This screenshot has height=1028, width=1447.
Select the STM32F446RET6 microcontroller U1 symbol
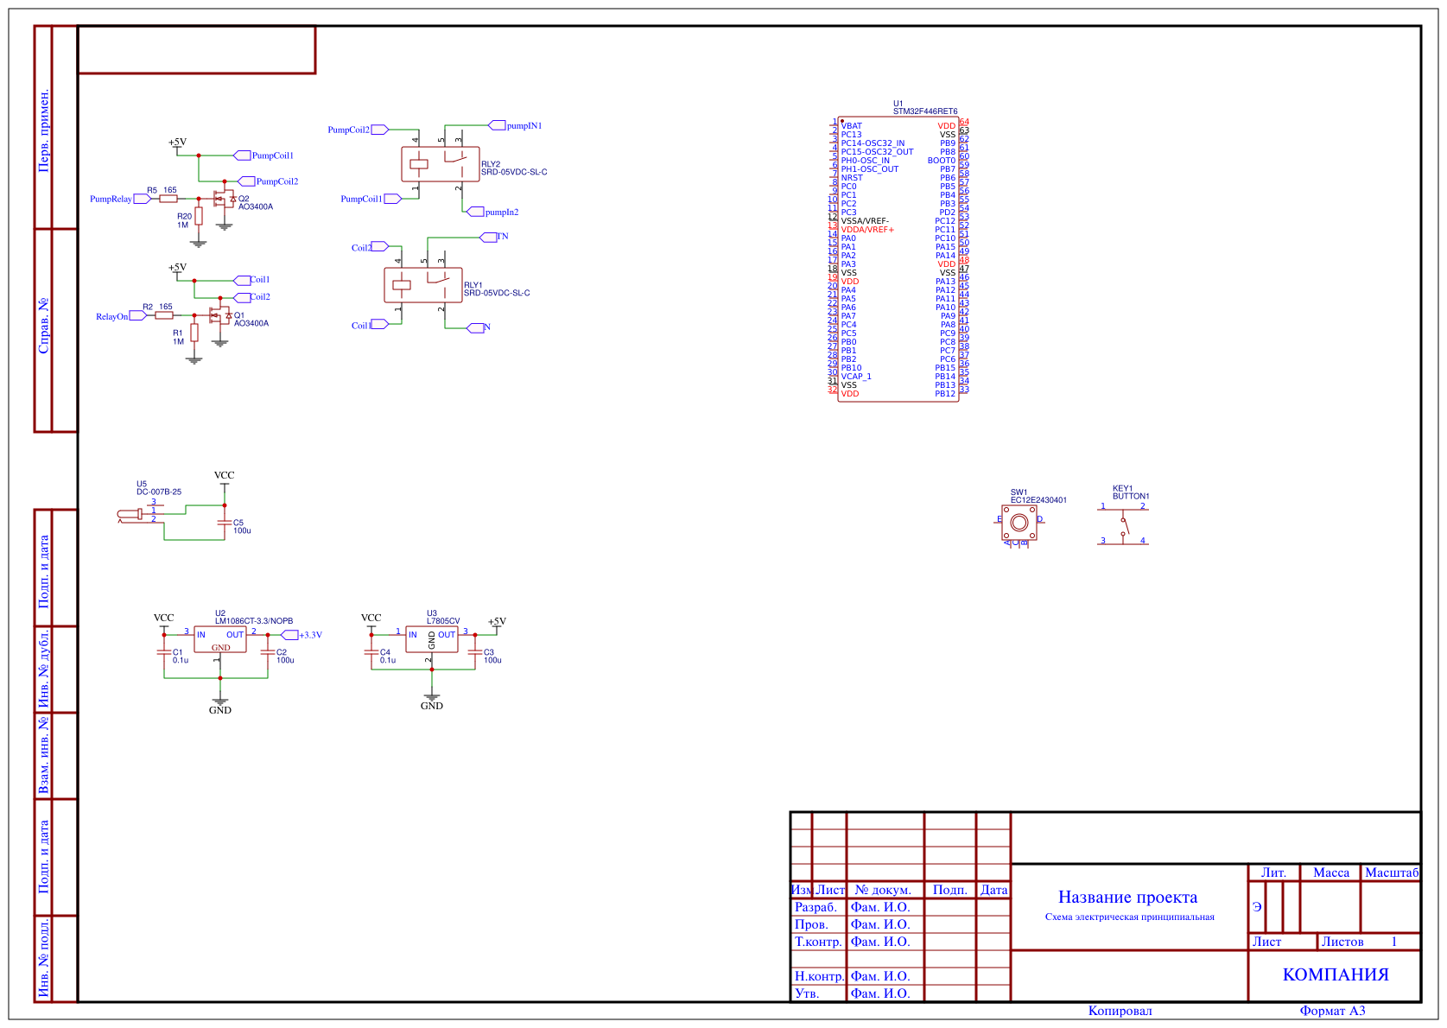(x=898, y=259)
